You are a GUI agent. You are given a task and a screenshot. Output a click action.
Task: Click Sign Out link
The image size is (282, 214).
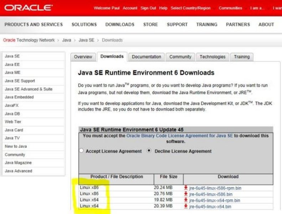(148, 8)
